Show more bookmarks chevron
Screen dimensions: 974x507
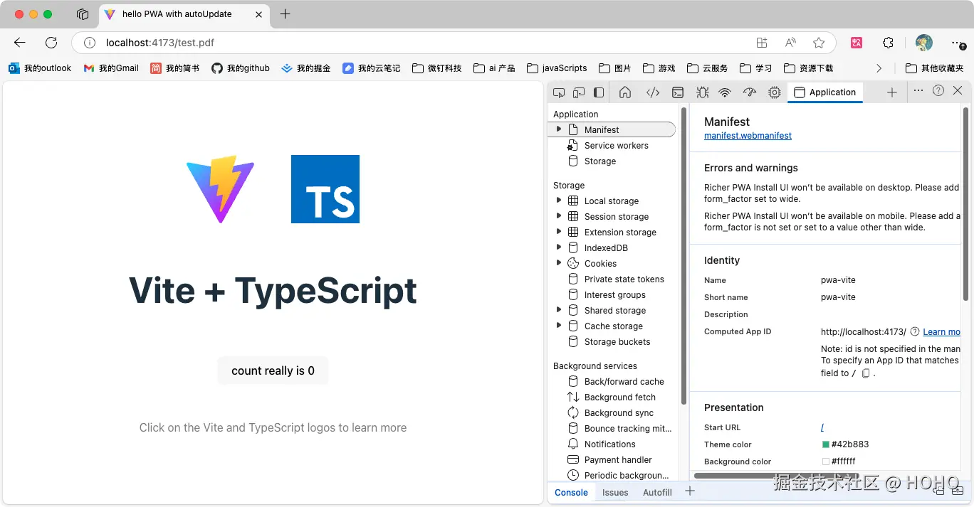[x=879, y=68]
